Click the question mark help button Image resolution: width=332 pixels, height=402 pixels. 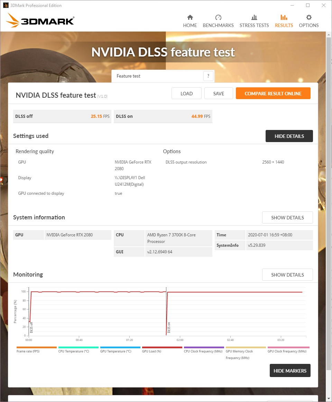point(208,76)
